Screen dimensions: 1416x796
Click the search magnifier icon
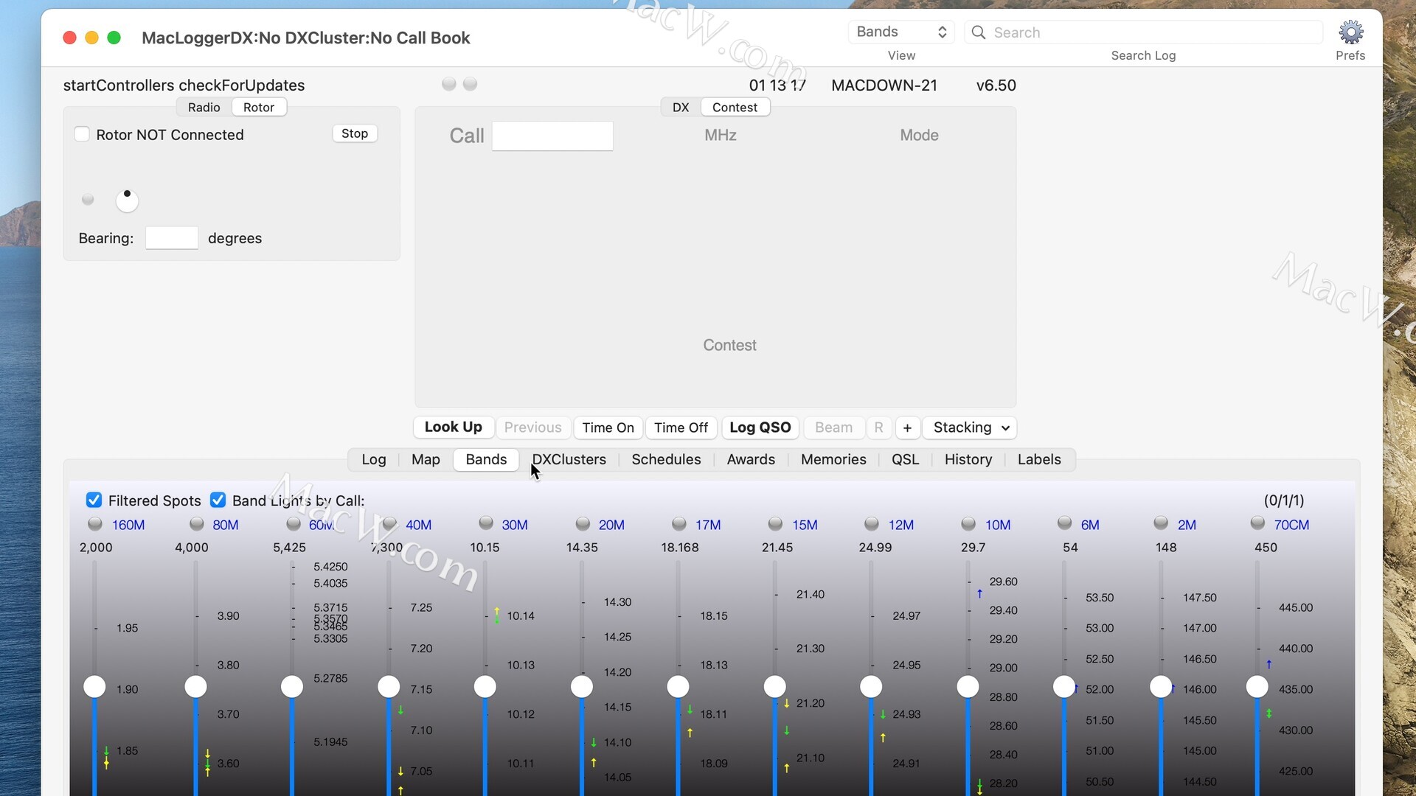click(x=978, y=32)
